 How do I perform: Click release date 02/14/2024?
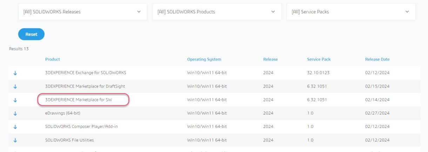click(377, 100)
